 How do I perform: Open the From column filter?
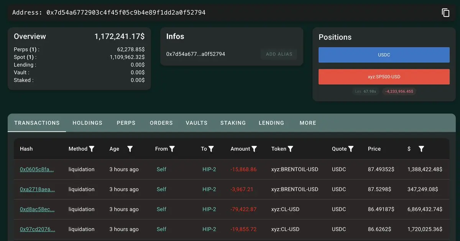pyautogui.click(x=172, y=149)
